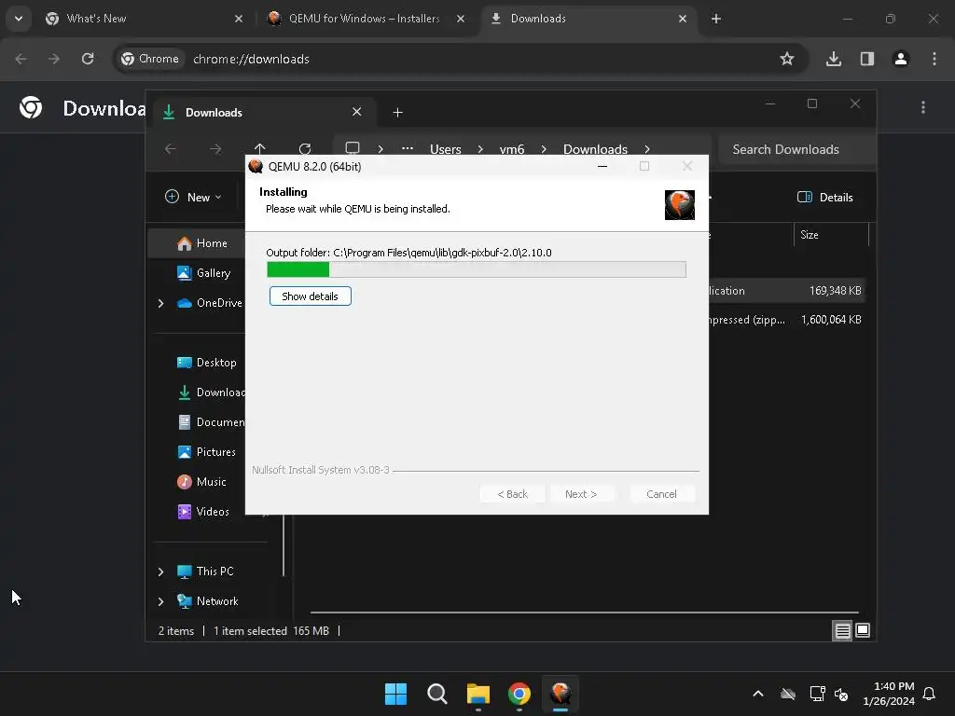
Task: Switch to large thumbnails view icon
Action: click(863, 631)
